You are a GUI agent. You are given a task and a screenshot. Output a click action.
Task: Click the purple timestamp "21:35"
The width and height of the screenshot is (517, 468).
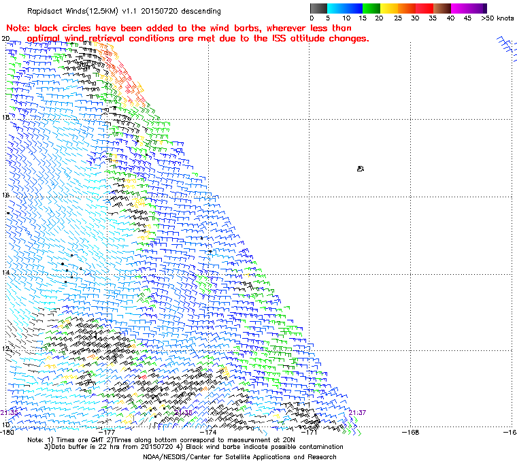(9, 413)
